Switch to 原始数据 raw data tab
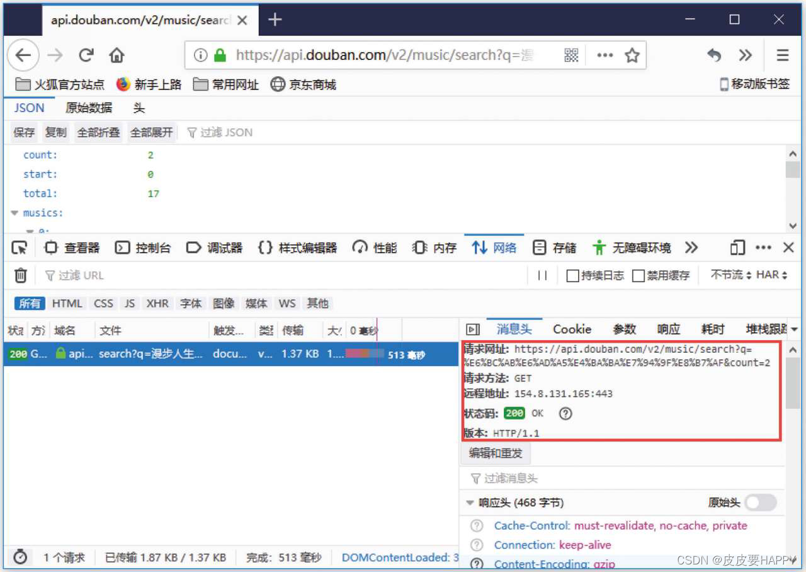This screenshot has height=572, width=806. point(89,108)
